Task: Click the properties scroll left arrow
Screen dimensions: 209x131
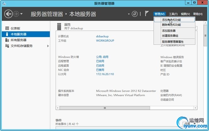Action: [58, 108]
